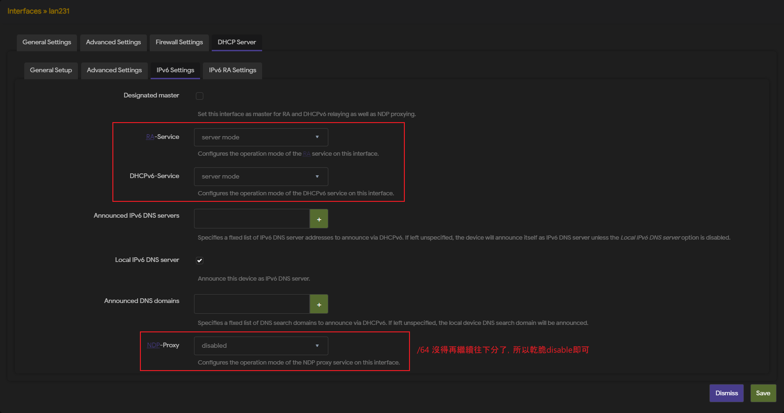Switch to the top General Settings tab
This screenshot has width=784, height=413.
pos(47,42)
